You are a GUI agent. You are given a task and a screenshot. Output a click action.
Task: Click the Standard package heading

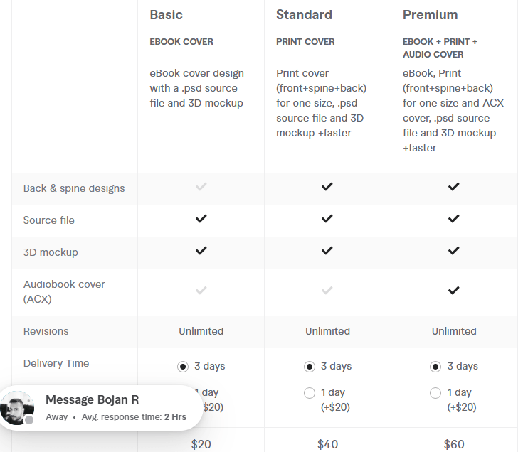click(x=304, y=15)
